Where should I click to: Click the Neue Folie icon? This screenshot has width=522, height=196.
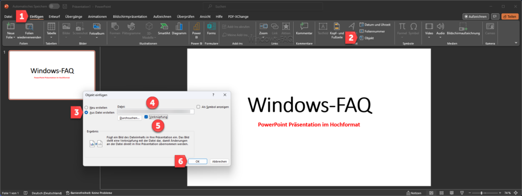[11, 27]
